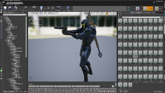Step one frame backward

(x=102, y=91)
